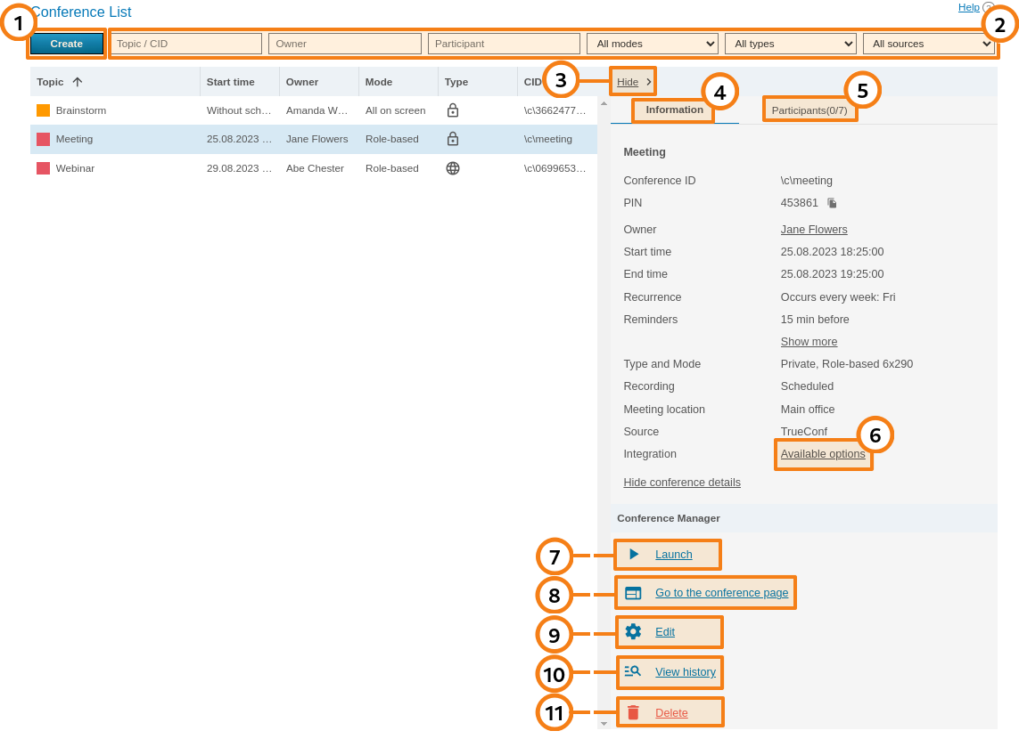Open the All types dropdown

(x=790, y=43)
